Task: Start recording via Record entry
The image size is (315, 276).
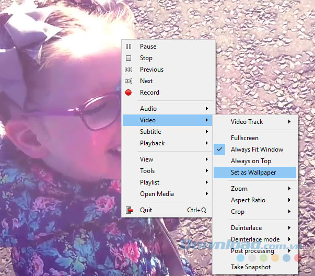Action: (168, 93)
